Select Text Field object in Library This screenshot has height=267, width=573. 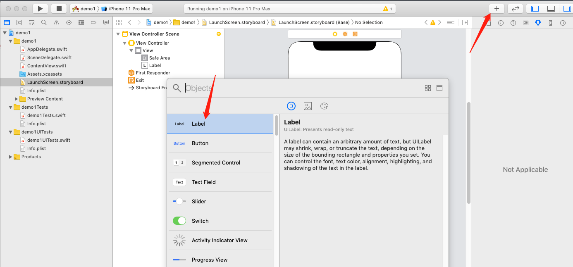tap(220, 182)
